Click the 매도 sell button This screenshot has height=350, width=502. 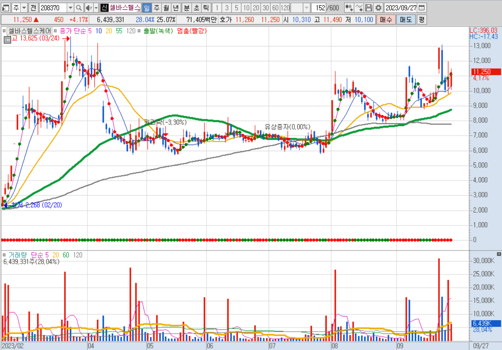click(406, 19)
